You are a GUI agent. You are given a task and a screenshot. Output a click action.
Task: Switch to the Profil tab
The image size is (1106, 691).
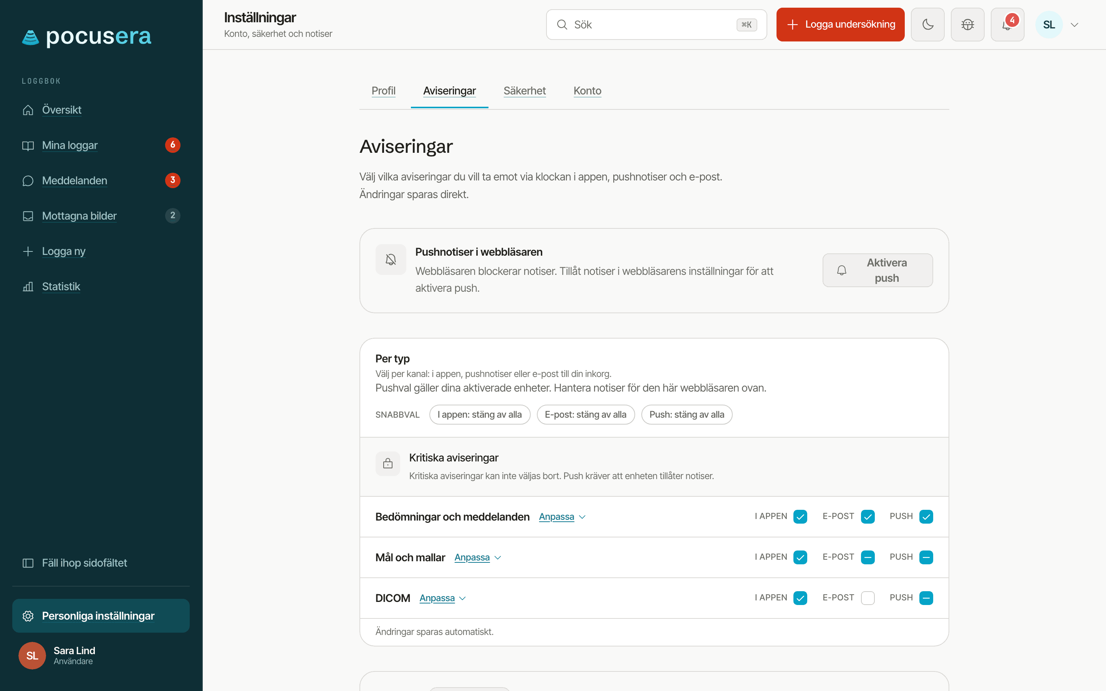pos(383,91)
